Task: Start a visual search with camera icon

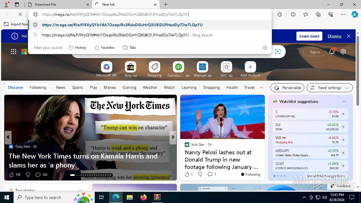Action: pos(278,52)
